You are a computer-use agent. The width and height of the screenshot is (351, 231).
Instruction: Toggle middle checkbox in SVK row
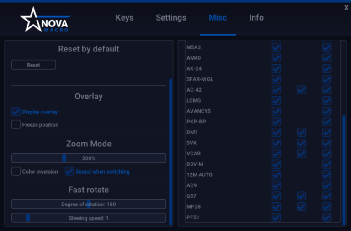point(302,143)
